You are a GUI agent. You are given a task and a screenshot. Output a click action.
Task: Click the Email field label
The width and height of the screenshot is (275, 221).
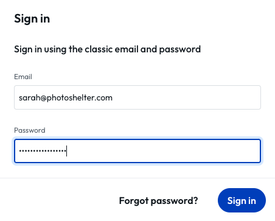[23, 77]
